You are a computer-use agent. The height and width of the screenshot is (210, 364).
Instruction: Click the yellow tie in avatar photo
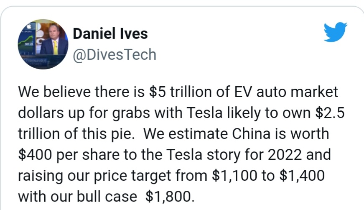pyautogui.click(x=55, y=47)
